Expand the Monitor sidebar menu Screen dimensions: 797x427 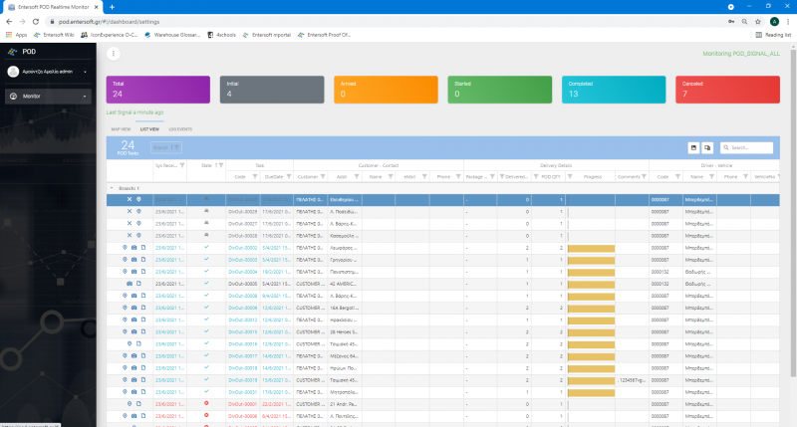pos(48,96)
